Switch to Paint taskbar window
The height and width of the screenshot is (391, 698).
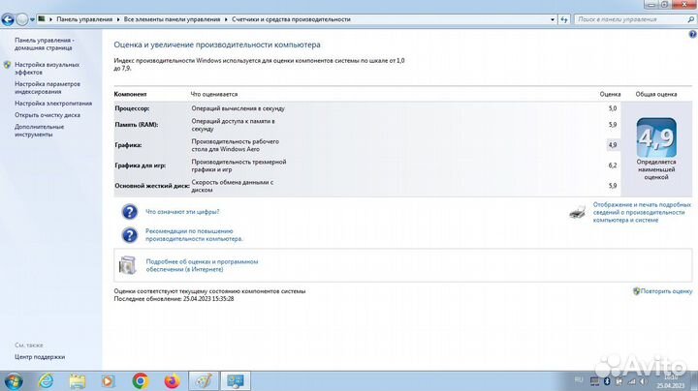204,381
